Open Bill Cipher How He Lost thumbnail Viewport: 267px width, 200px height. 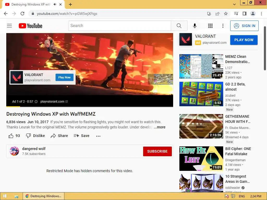click(201, 159)
